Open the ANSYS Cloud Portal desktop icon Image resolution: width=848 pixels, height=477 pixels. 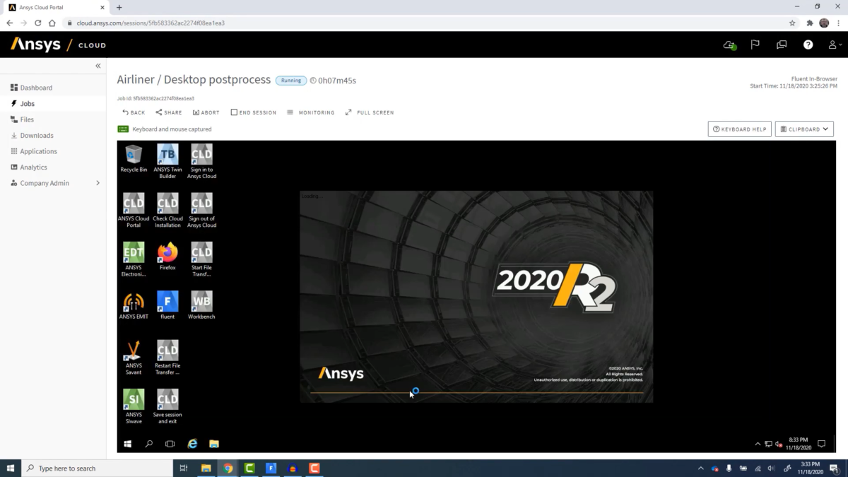(134, 210)
